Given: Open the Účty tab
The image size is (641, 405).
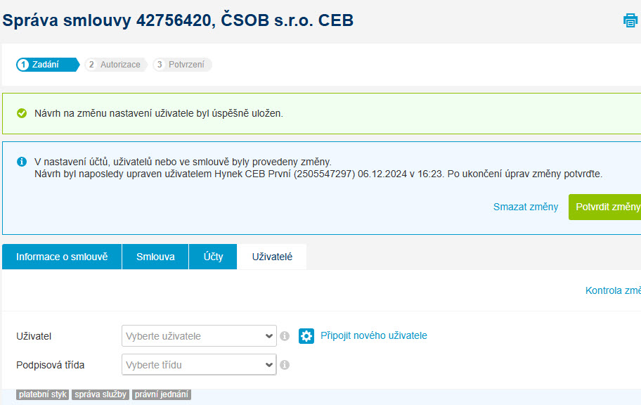Looking at the screenshot, I should pyautogui.click(x=213, y=257).
